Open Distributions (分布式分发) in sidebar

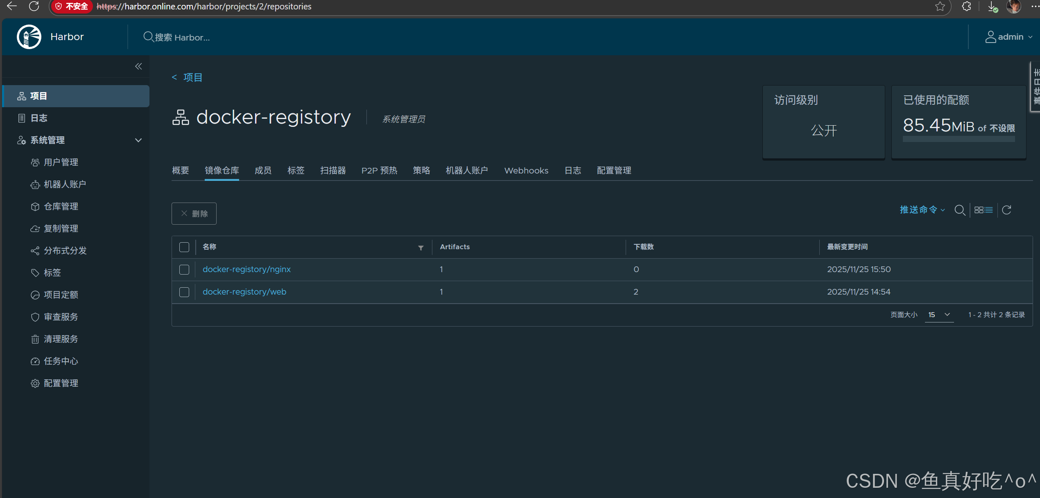(65, 251)
